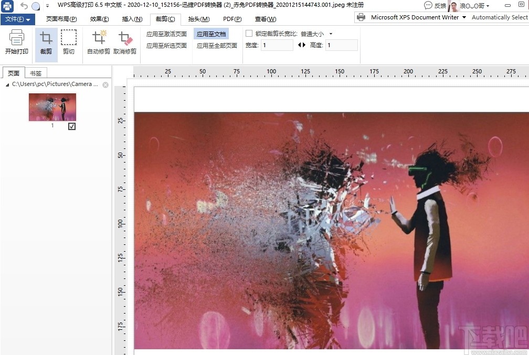Select 应用至文档 apply mode
The height and width of the screenshot is (355, 529).
(211, 33)
